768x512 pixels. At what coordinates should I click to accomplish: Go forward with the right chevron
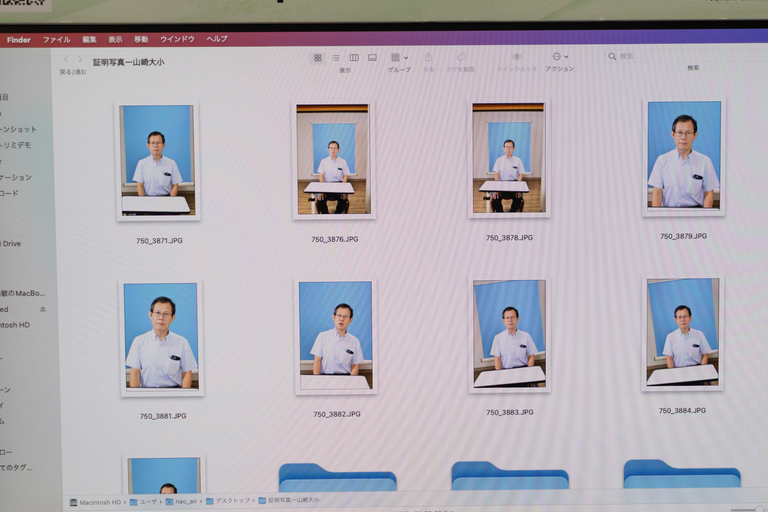[80, 60]
